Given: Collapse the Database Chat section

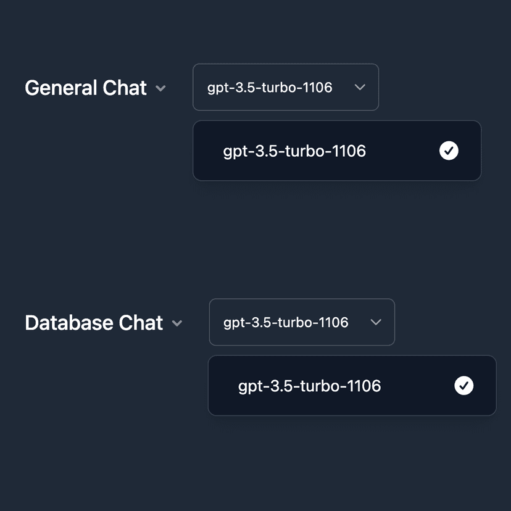Looking at the screenshot, I should [177, 323].
